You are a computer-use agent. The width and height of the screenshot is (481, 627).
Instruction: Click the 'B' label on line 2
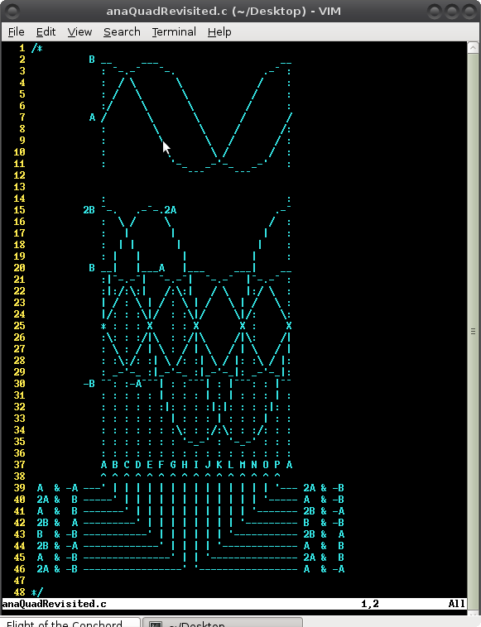92,60
